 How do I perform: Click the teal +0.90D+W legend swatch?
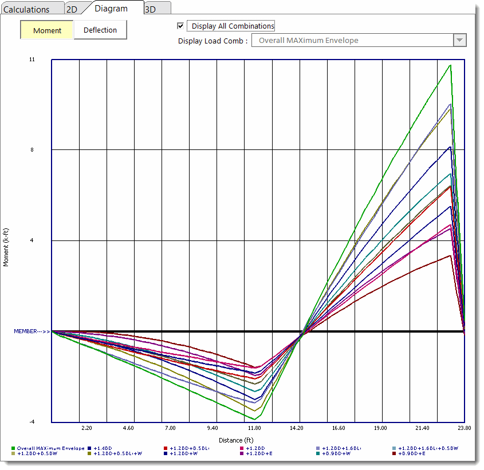point(318,453)
